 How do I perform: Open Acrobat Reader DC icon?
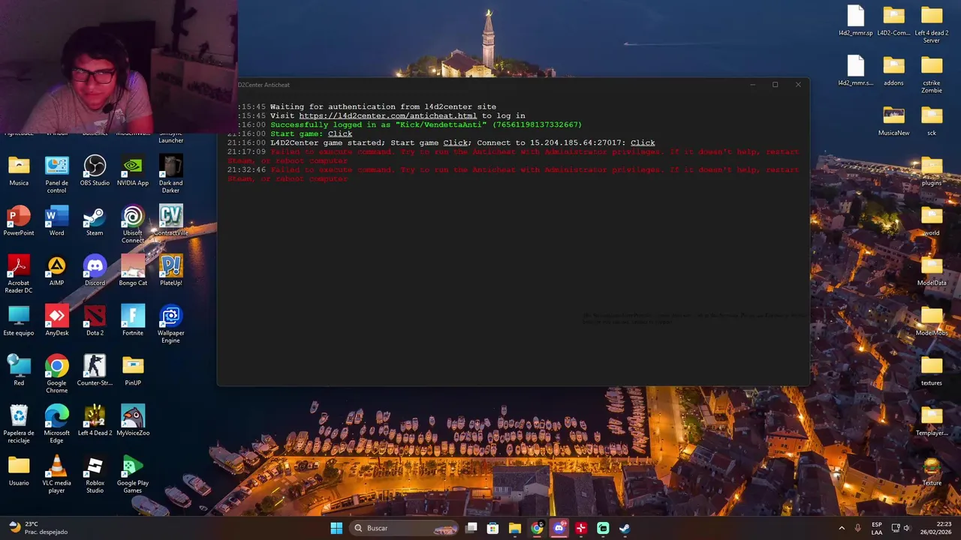pyautogui.click(x=19, y=274)
